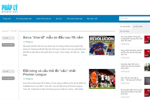This screenshot has height=100, width=150.
Task: Click timeline circle marker of Premier League article
Action: tap(18, 71)
